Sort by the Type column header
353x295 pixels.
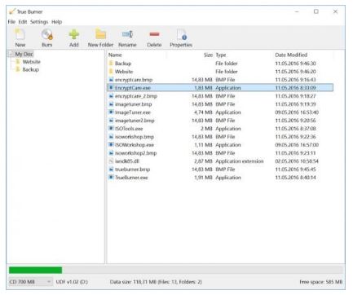221,55
